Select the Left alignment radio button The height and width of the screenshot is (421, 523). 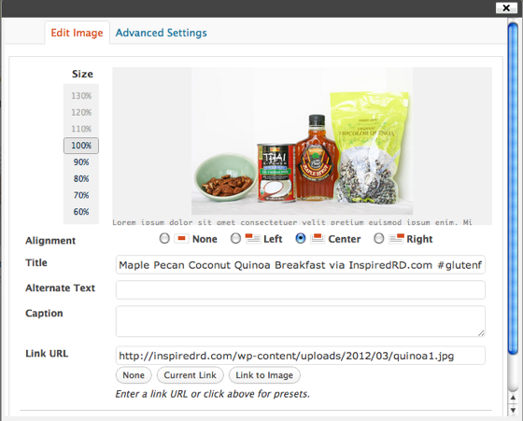235,238
